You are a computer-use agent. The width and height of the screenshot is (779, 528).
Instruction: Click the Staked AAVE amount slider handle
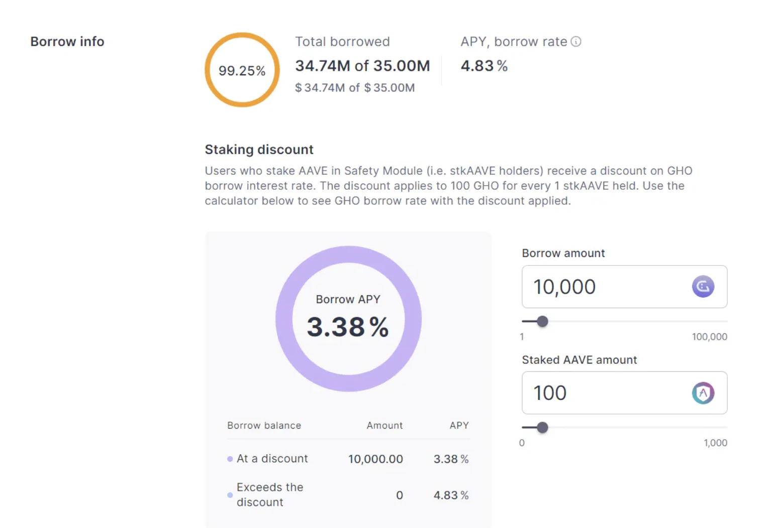click(x=542, y=428)
